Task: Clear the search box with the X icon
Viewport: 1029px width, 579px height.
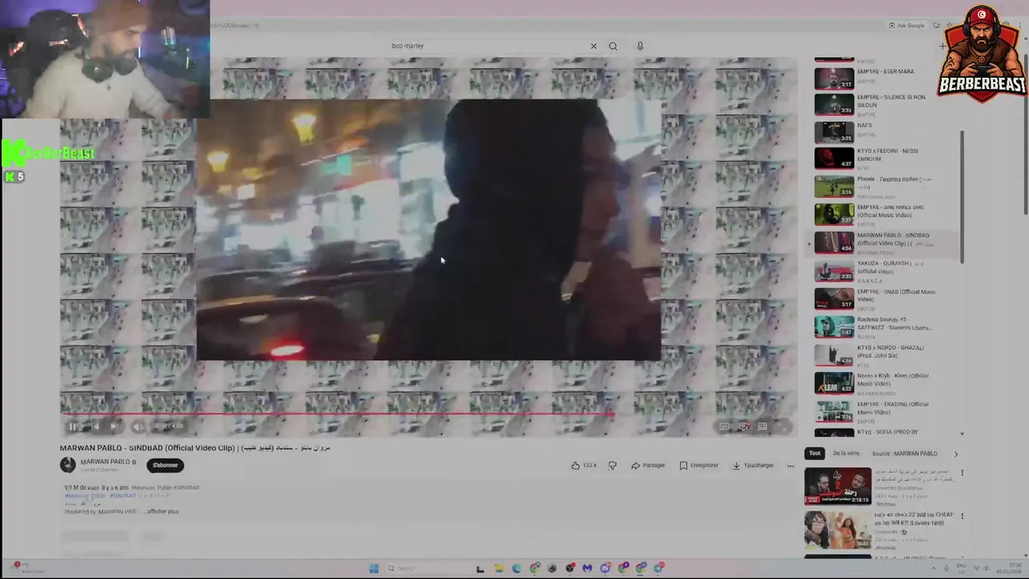Action: tap(593, 46)
